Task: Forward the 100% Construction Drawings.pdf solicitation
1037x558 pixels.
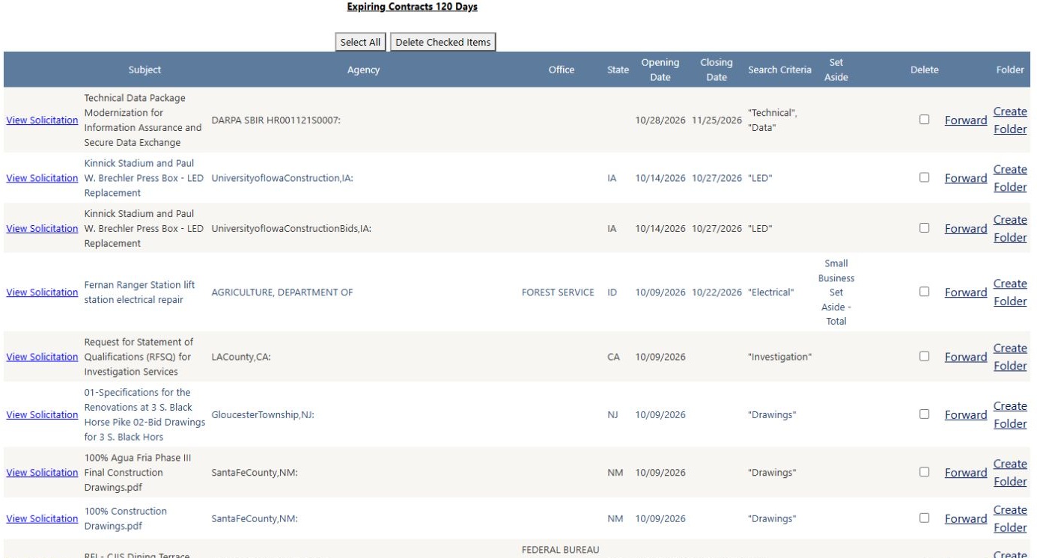Action: tap(966, 519)
